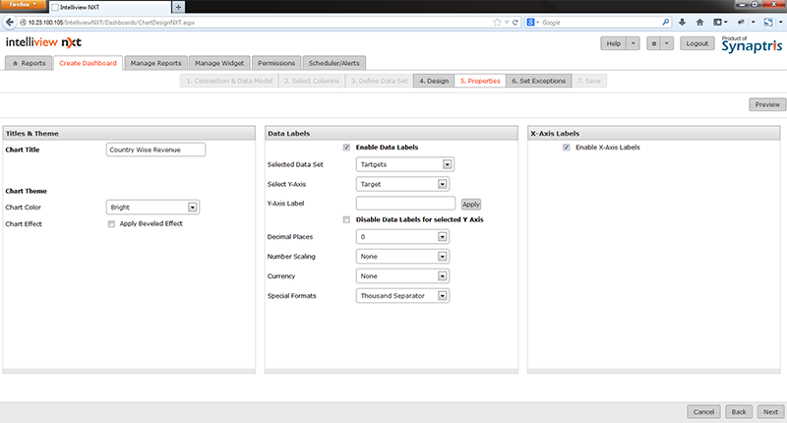Image resolution: width=787 pixels, height=423 pixels.
Task: Enable the Apply Beveled Effect checkbox
Action: tap(110, 223)
